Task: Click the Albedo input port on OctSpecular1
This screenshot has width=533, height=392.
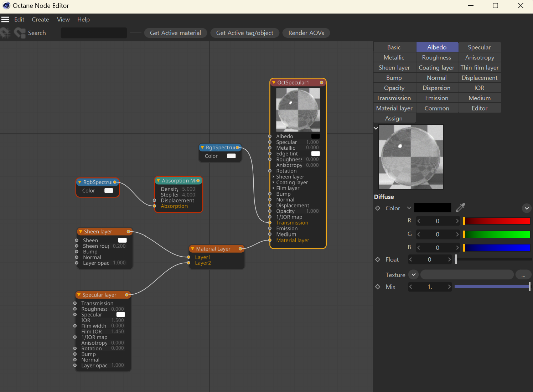Action: click(x=270, y=136)
